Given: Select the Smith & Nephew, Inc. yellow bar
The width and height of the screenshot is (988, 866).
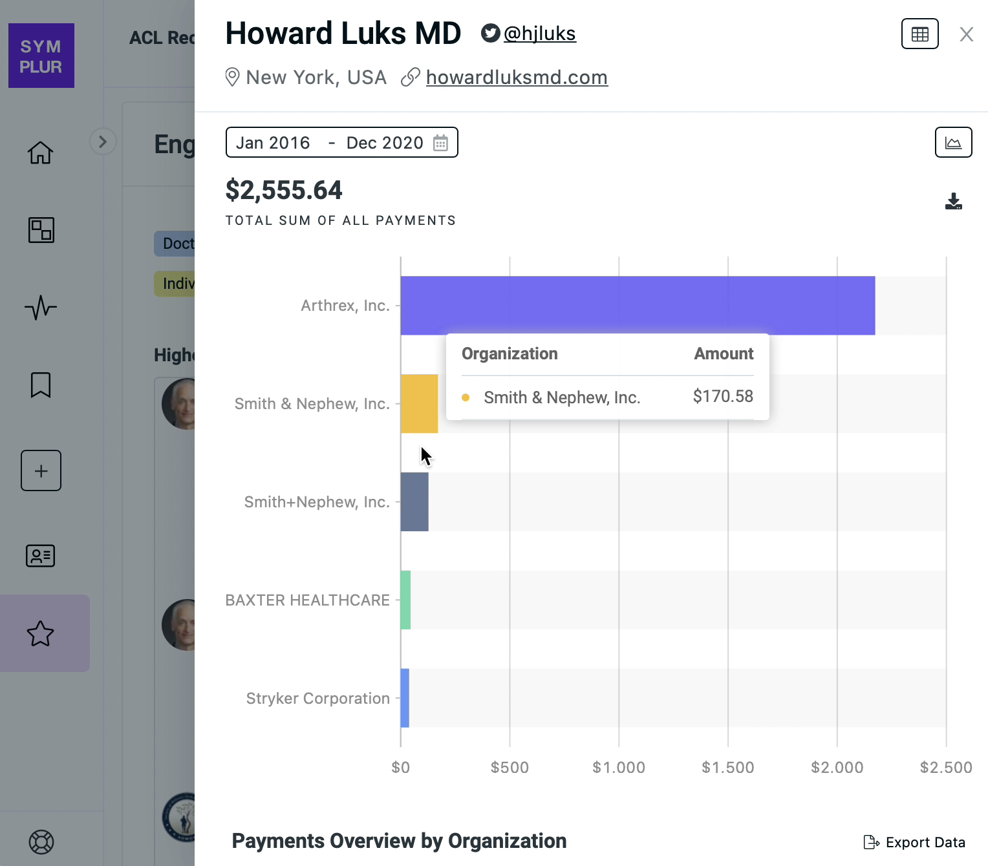Looking at the screenshot, I should pos(419,404).
